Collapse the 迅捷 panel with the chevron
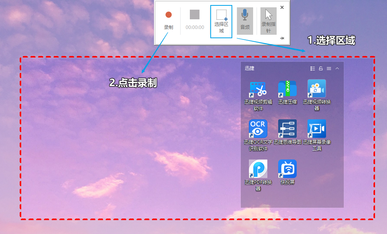This screenshot has width=387, height=234. pyautogui.click(x=337, y=68)
